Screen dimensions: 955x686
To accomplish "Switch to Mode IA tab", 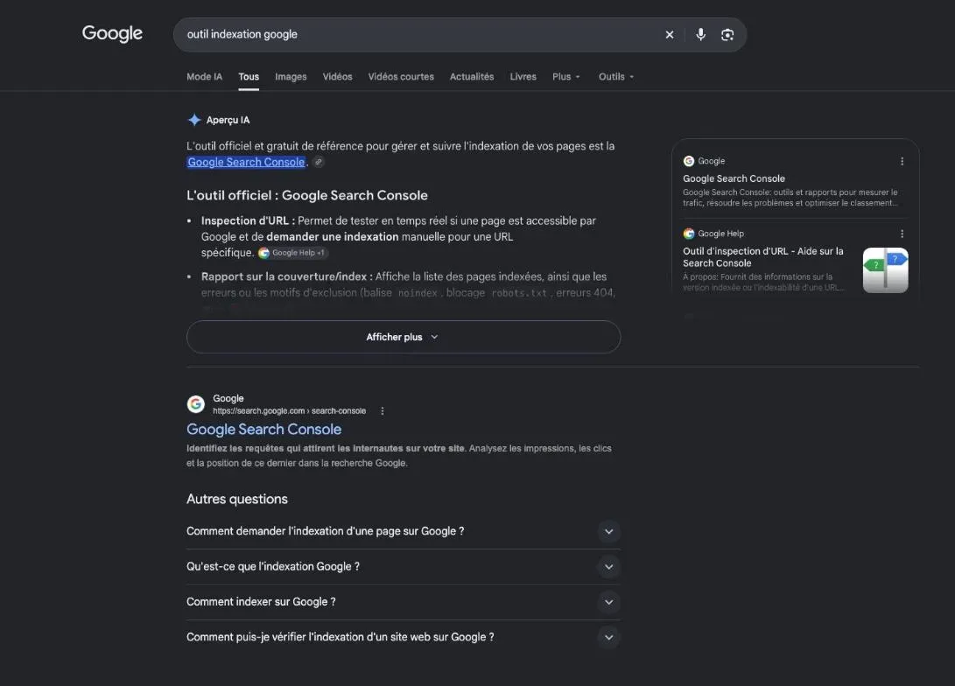I will 204,77.
